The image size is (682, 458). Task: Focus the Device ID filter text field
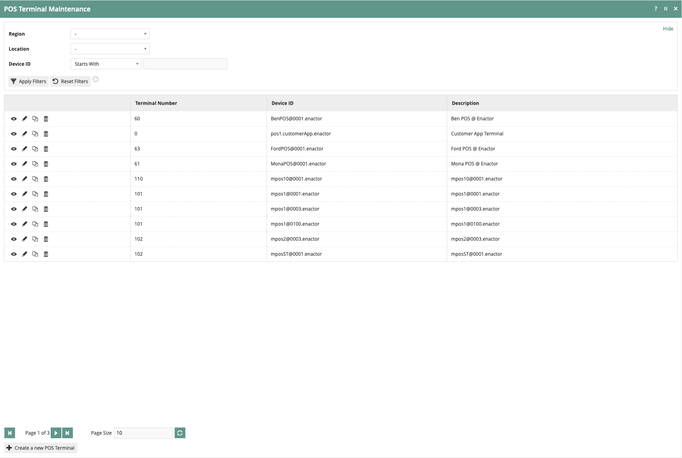click(185, 64)
